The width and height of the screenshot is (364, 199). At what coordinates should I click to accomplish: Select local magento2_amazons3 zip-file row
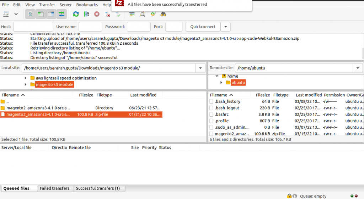(x=81, y=115)
